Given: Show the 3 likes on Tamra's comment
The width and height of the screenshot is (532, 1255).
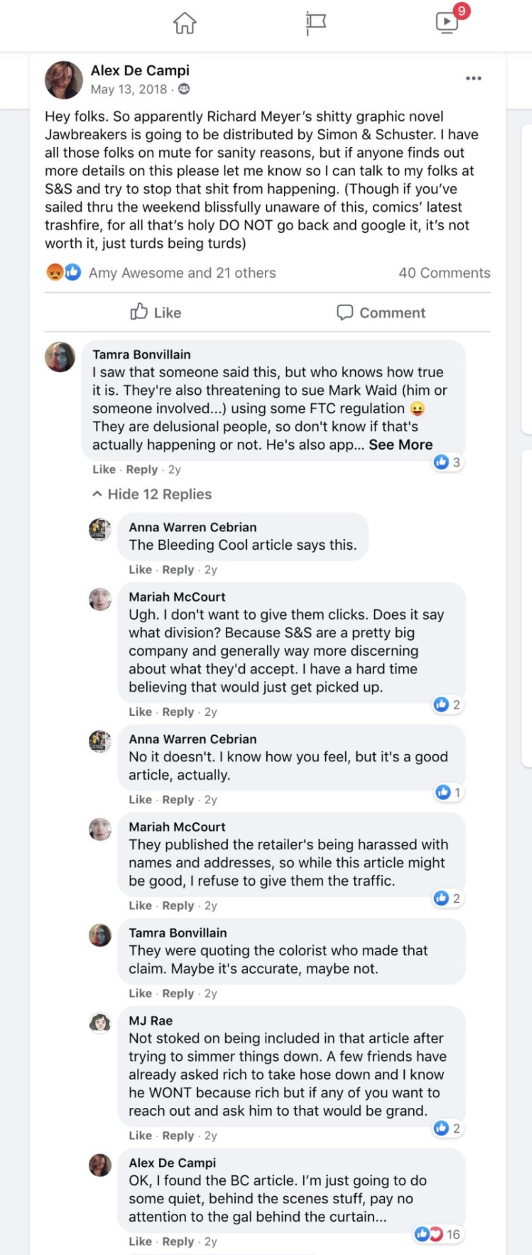Looking at the screenshot, I should [448, 462].
